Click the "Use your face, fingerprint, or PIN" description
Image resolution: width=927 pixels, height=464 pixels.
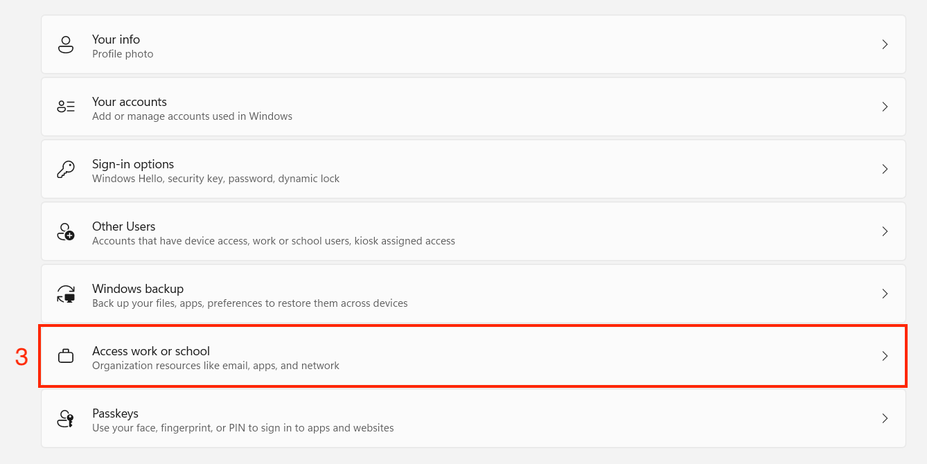242,428
